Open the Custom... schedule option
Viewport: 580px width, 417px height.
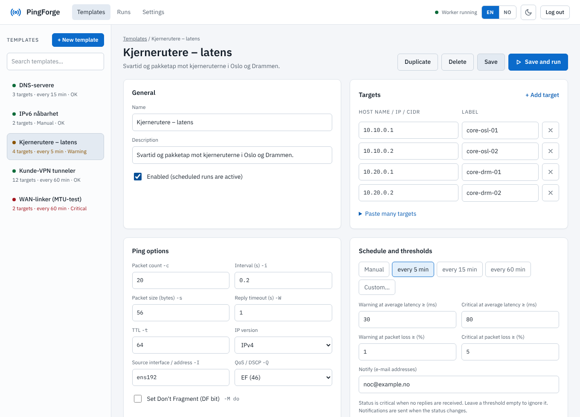377,287
